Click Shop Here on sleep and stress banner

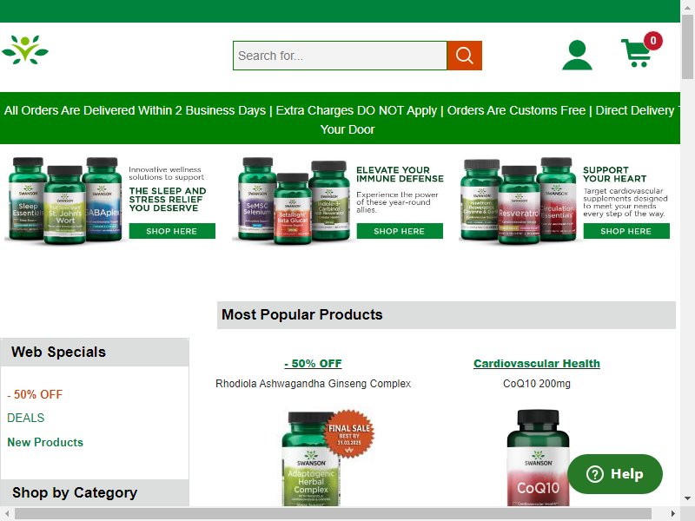coord(172,231)
